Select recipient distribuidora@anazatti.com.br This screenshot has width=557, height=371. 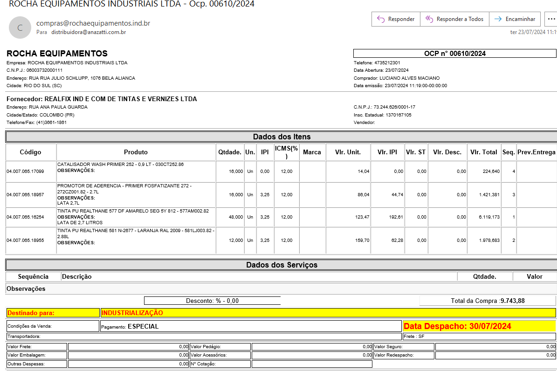[89, 32]
